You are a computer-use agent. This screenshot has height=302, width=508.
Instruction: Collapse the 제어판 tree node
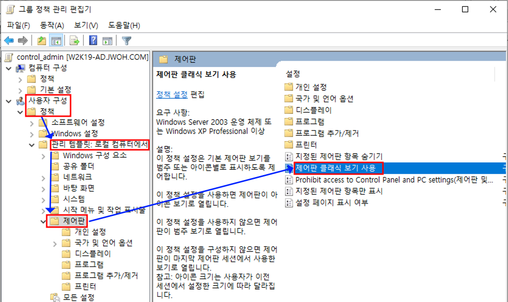pos(43,222)
